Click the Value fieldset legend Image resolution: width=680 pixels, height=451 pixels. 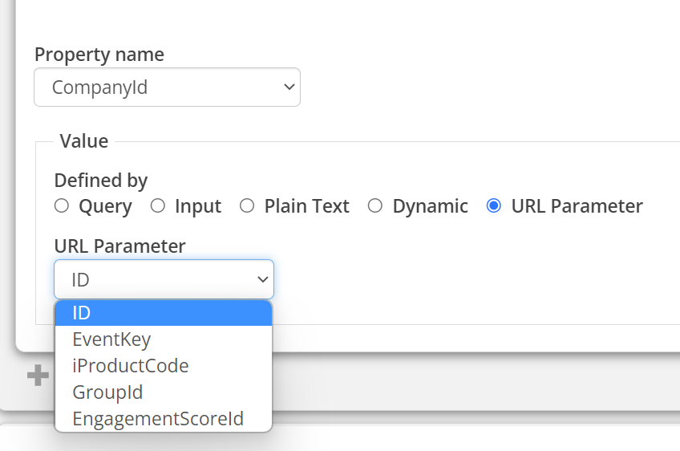pos(83,141)
